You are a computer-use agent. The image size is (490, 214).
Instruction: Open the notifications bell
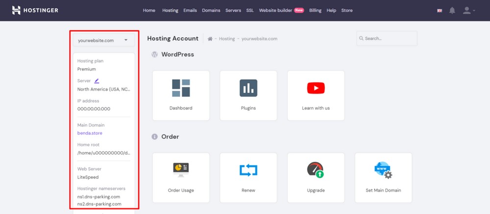click(452, 10)
